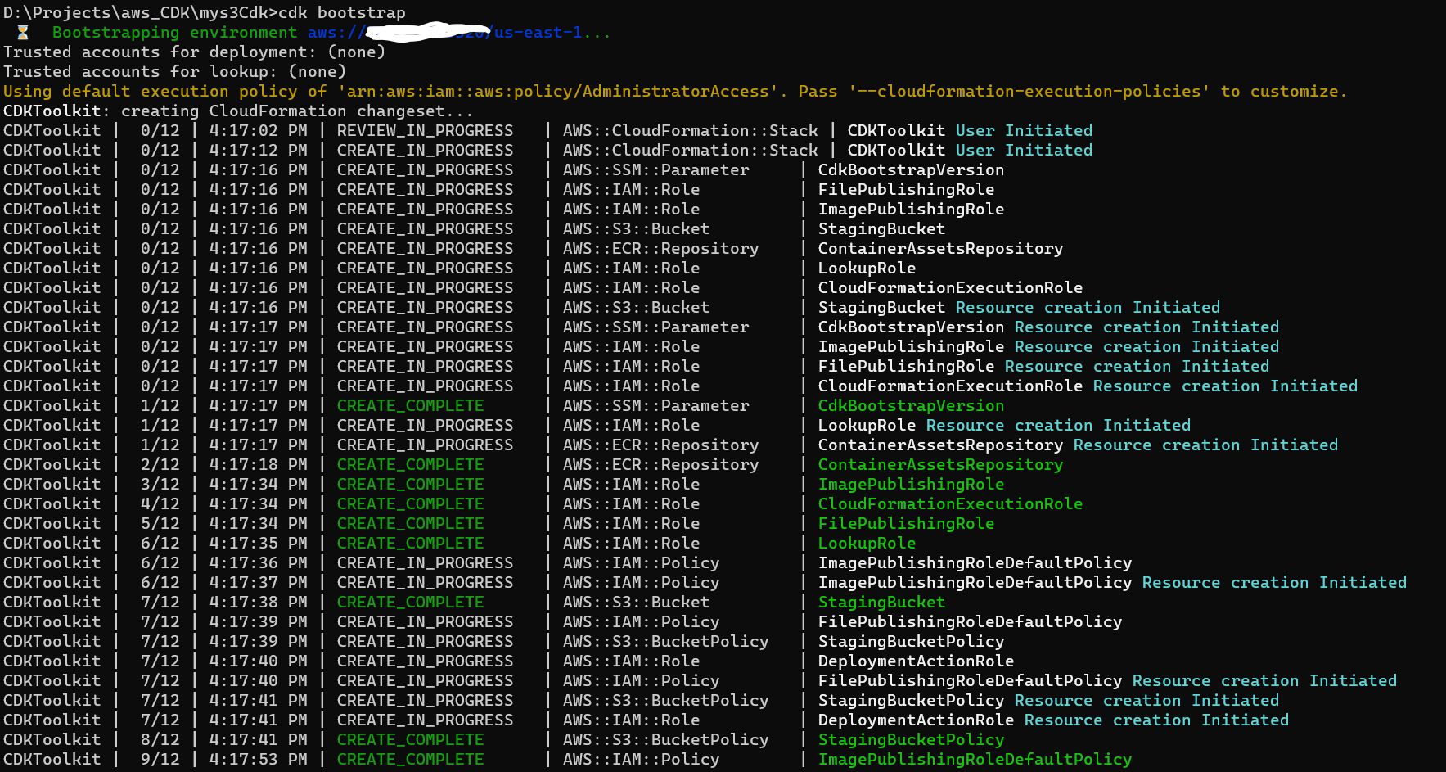Click CREATE_COMPLETE in the AWS::SSM::Parameter row

point(410,406)
